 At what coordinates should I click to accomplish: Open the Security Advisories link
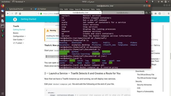coord(144,85)
